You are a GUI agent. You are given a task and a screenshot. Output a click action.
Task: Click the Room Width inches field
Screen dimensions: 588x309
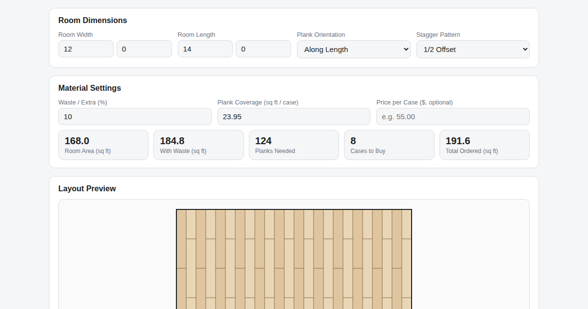point(144,49)
